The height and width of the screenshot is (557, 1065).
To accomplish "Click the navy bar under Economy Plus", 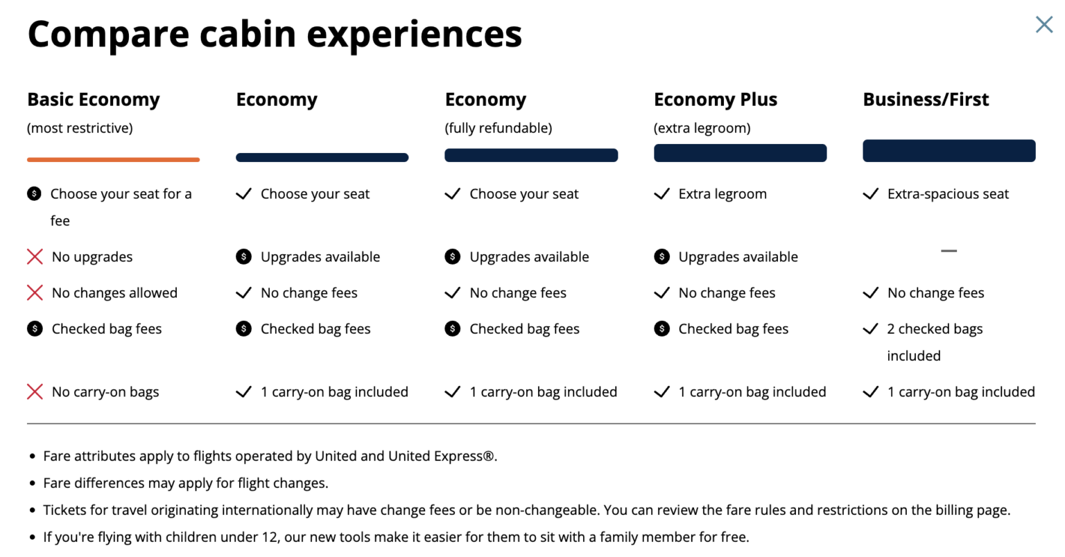I will [740, 152].
